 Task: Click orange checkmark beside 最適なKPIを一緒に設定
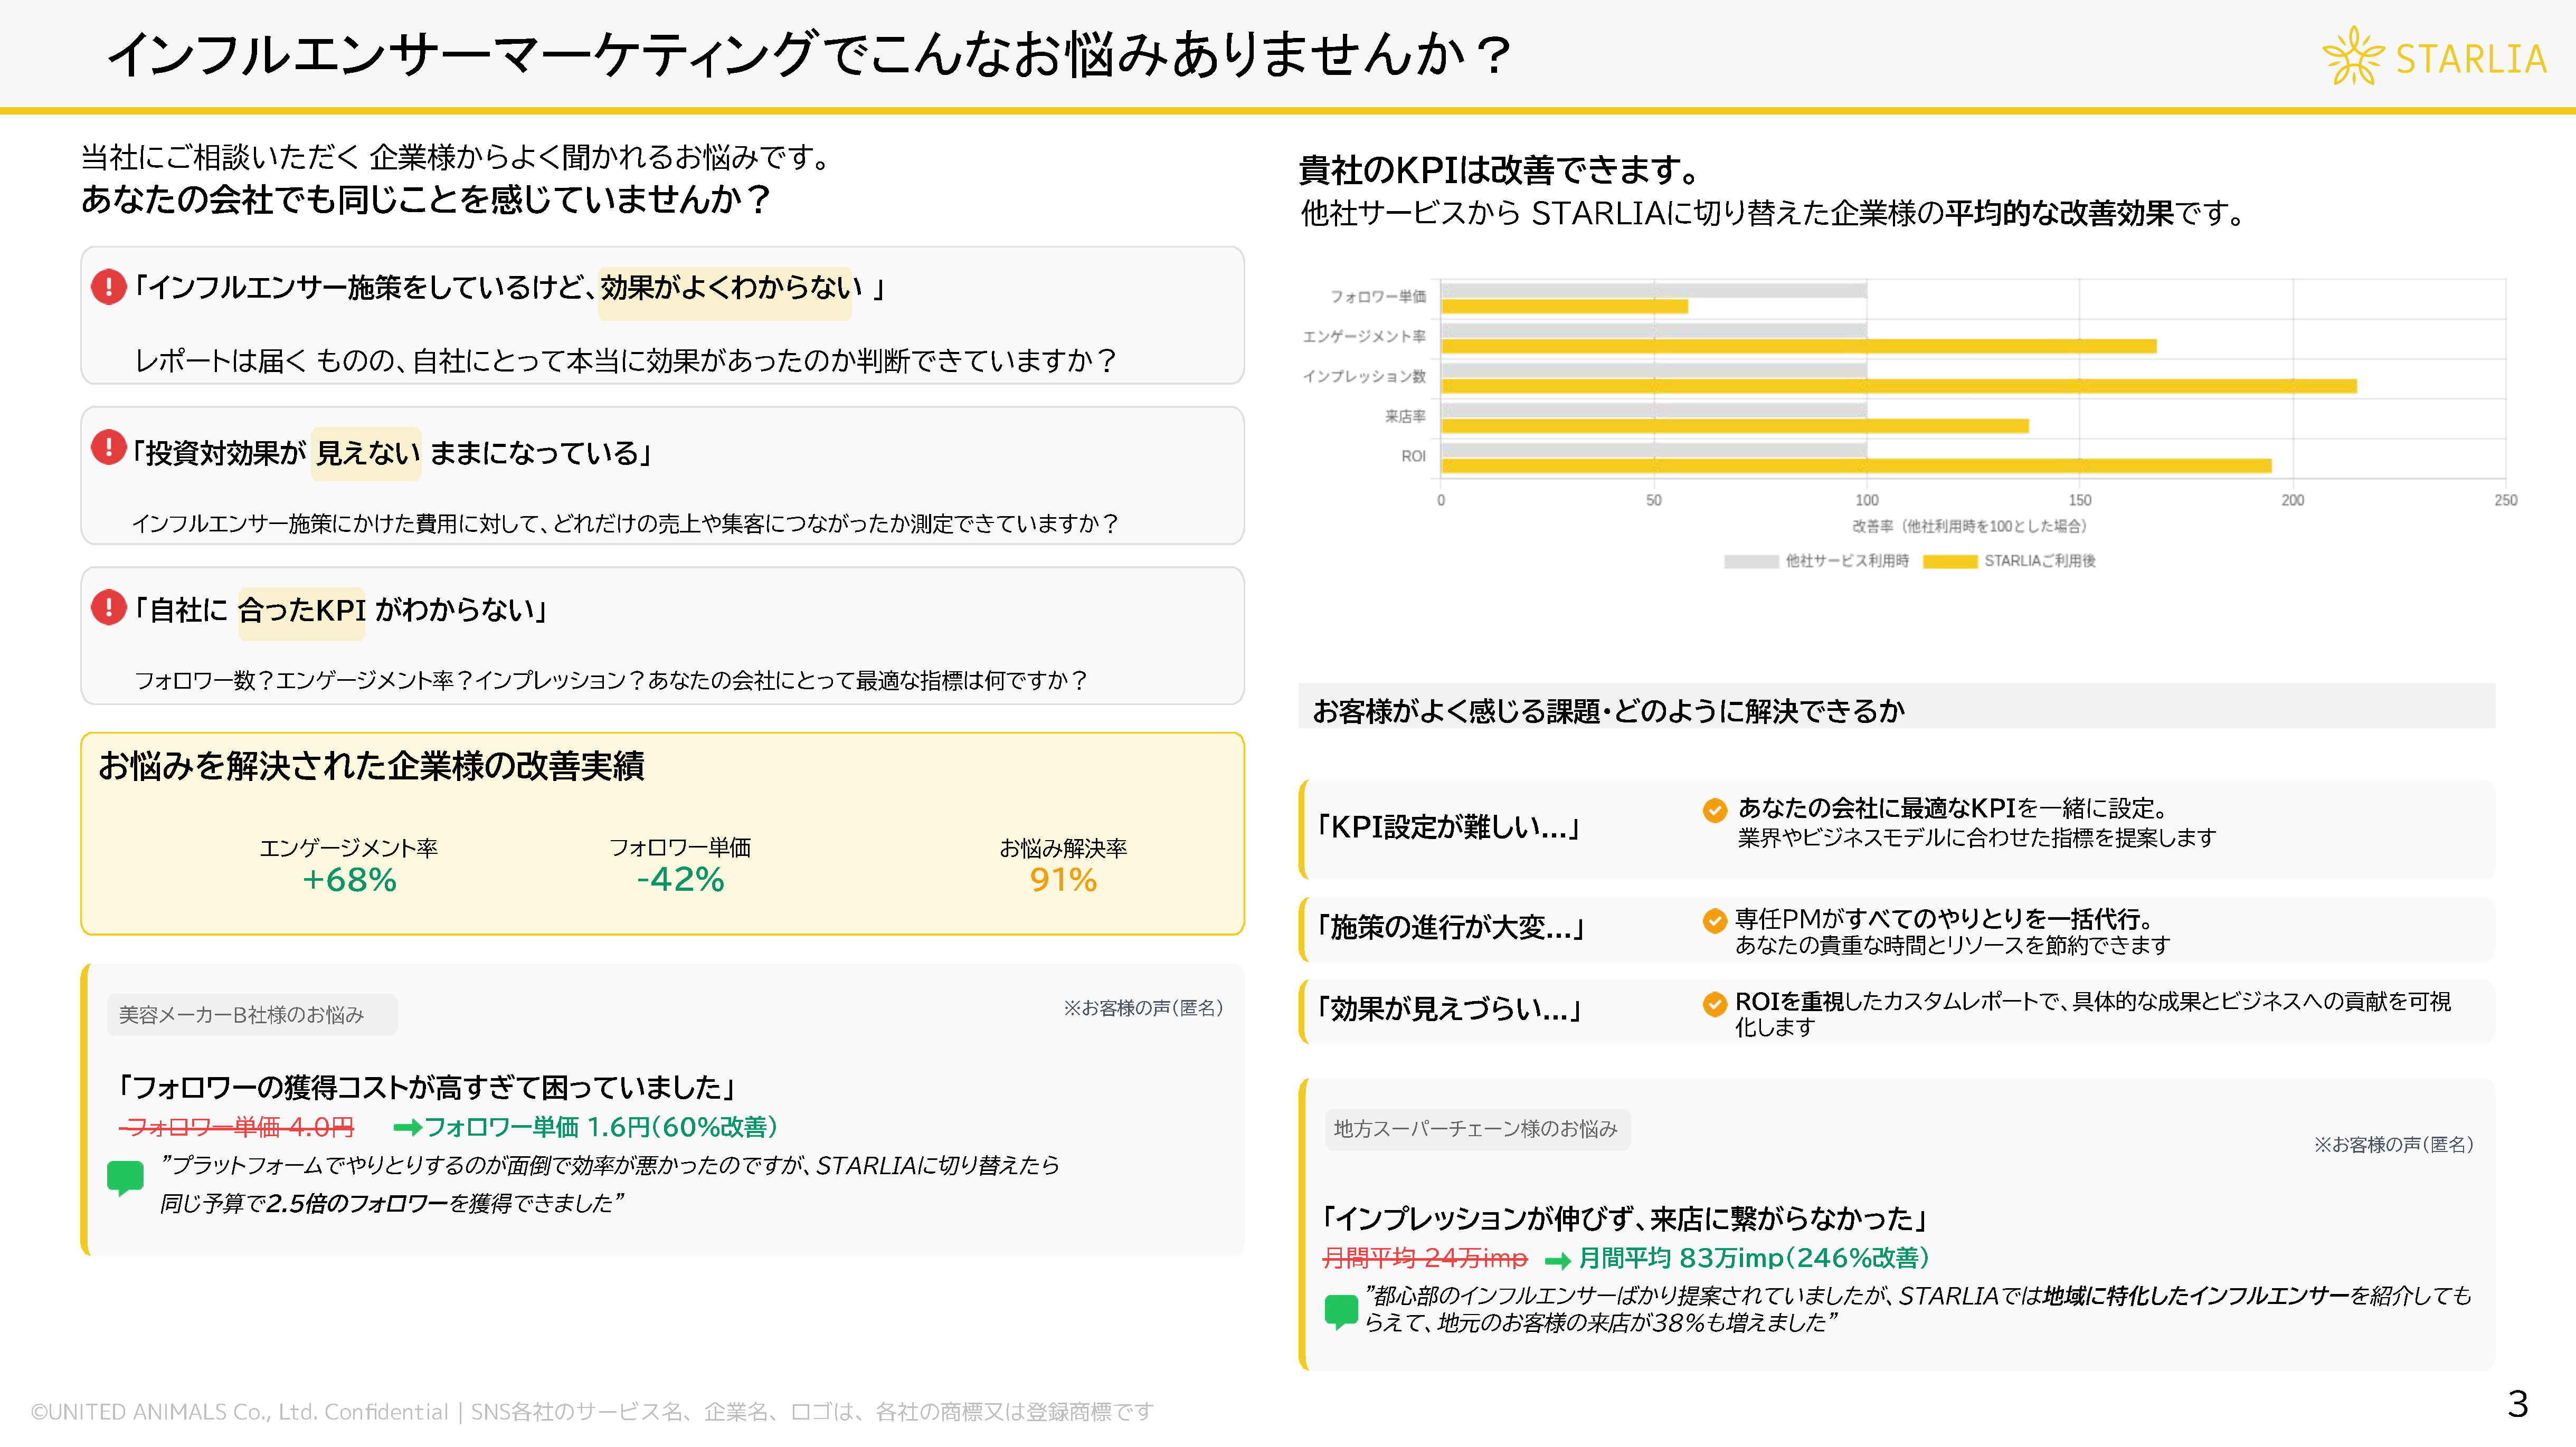[x=1715, y=810]
